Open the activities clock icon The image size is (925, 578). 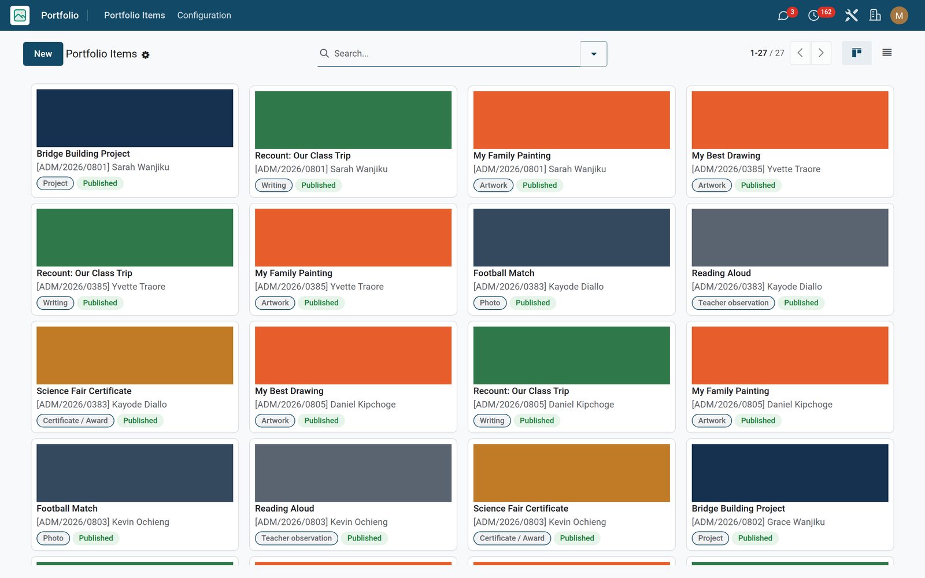(x=813, y=16)
